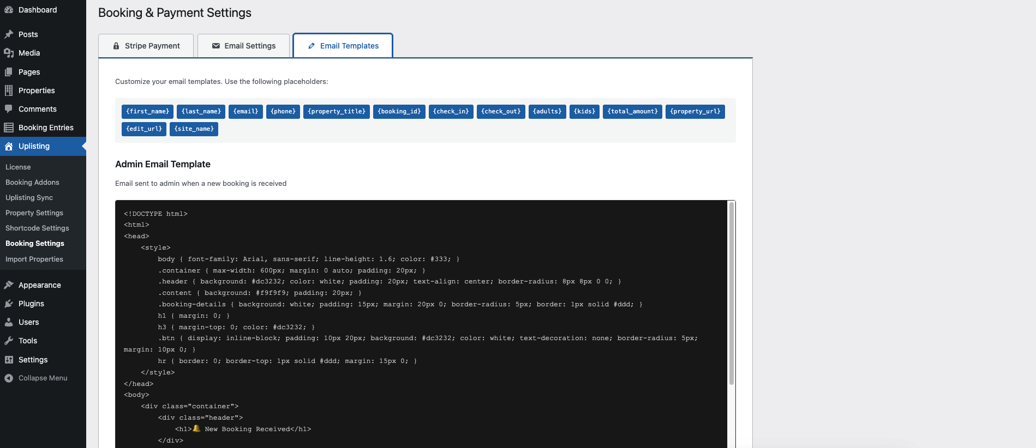Click the {property_url} placeholder tag
The height and width of the screenshot is (448, 1036).
[695, 112]
